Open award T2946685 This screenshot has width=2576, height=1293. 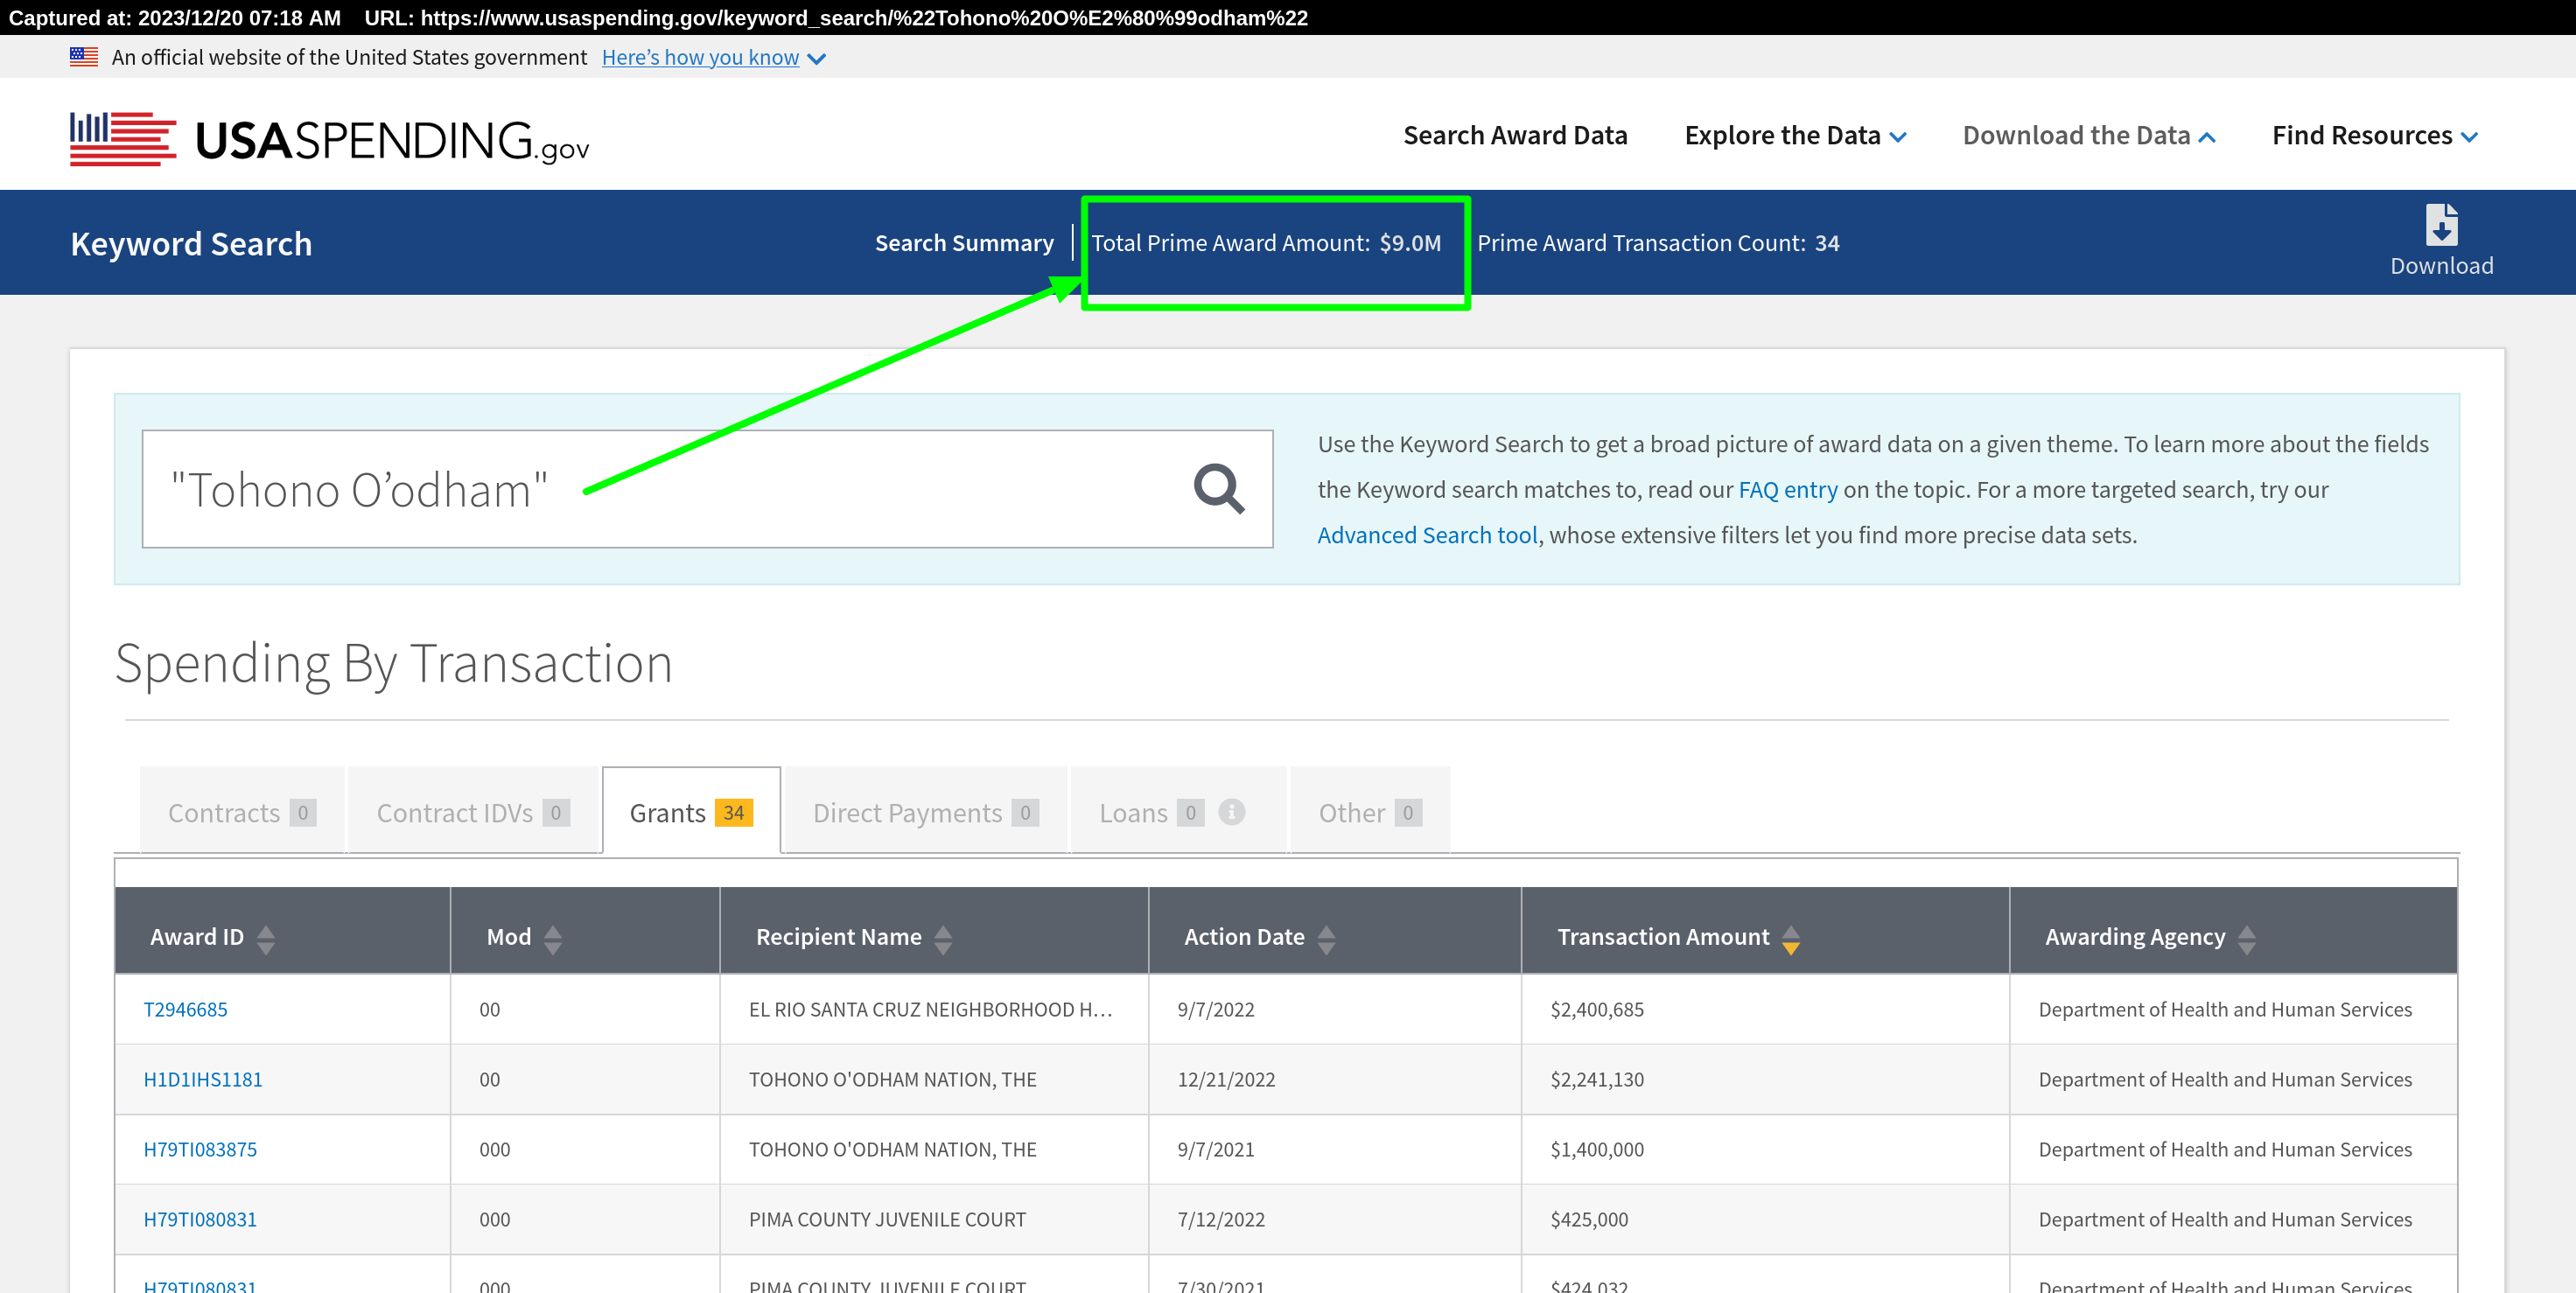coord(185,1009)
